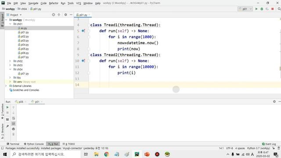The width and height of the screenshot is (281, 158).
Task: Open the Event Log
Action: coord(269,144)
